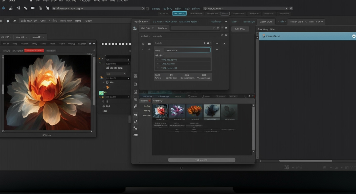
Task: Click the folder icon in the search dialog
Action: click(149, 43)
